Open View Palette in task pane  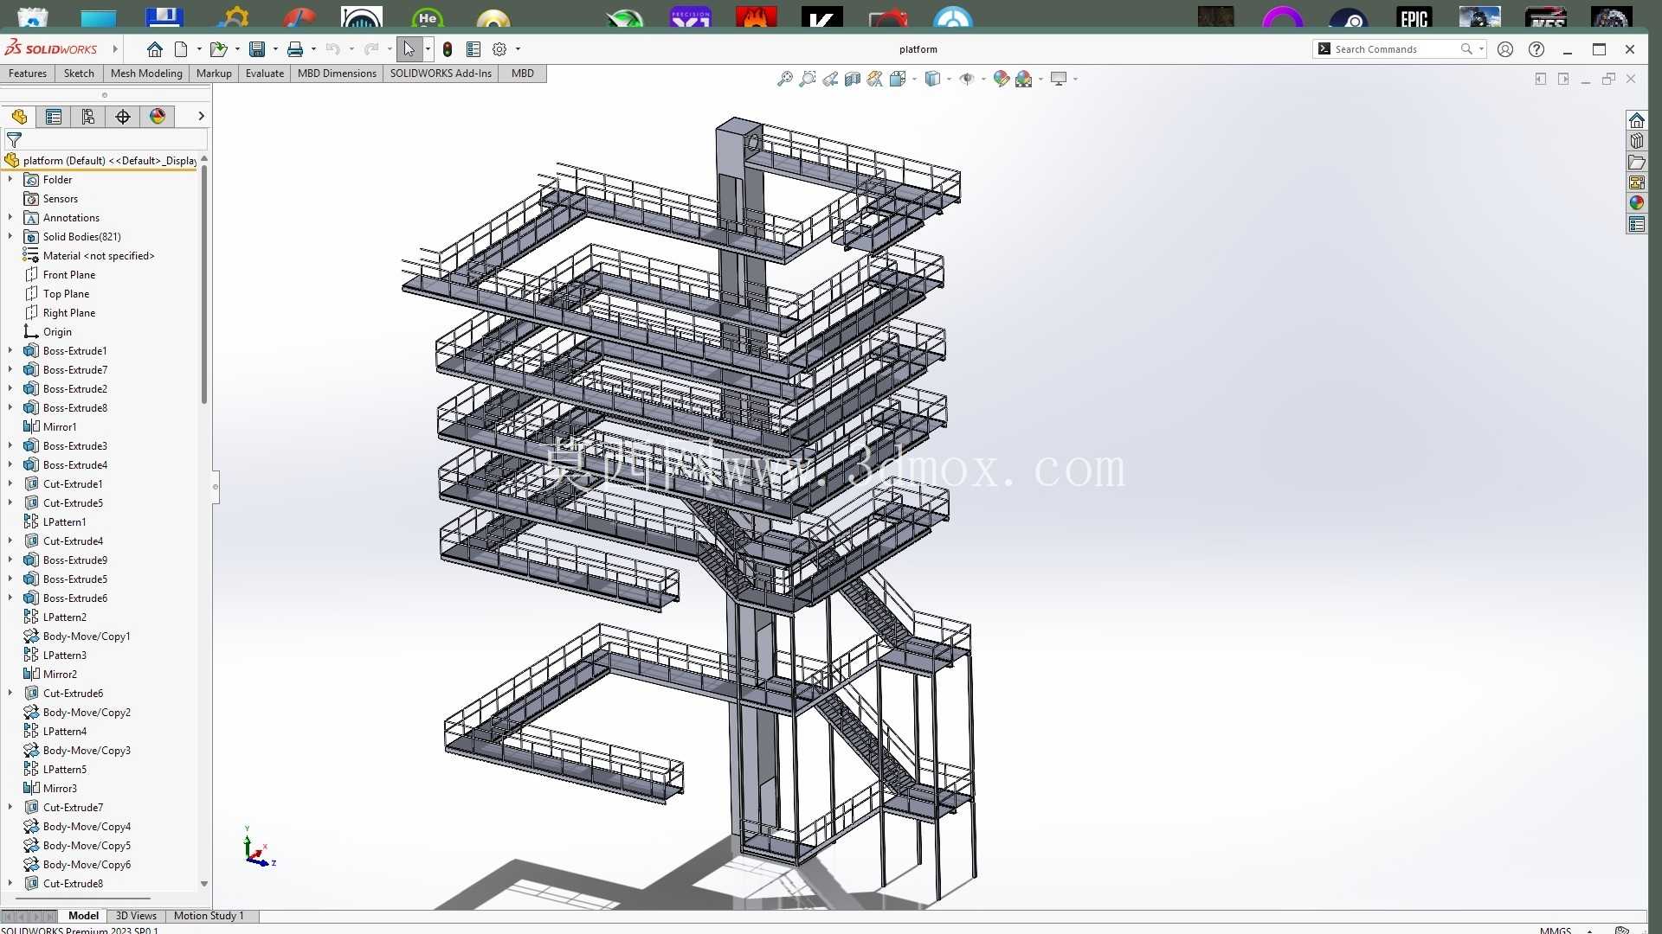pyautogui.click(x=1636, y=182)
